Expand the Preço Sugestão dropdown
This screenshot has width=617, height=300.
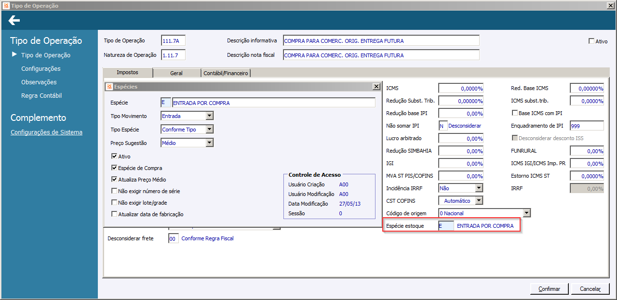click(209, 143)
